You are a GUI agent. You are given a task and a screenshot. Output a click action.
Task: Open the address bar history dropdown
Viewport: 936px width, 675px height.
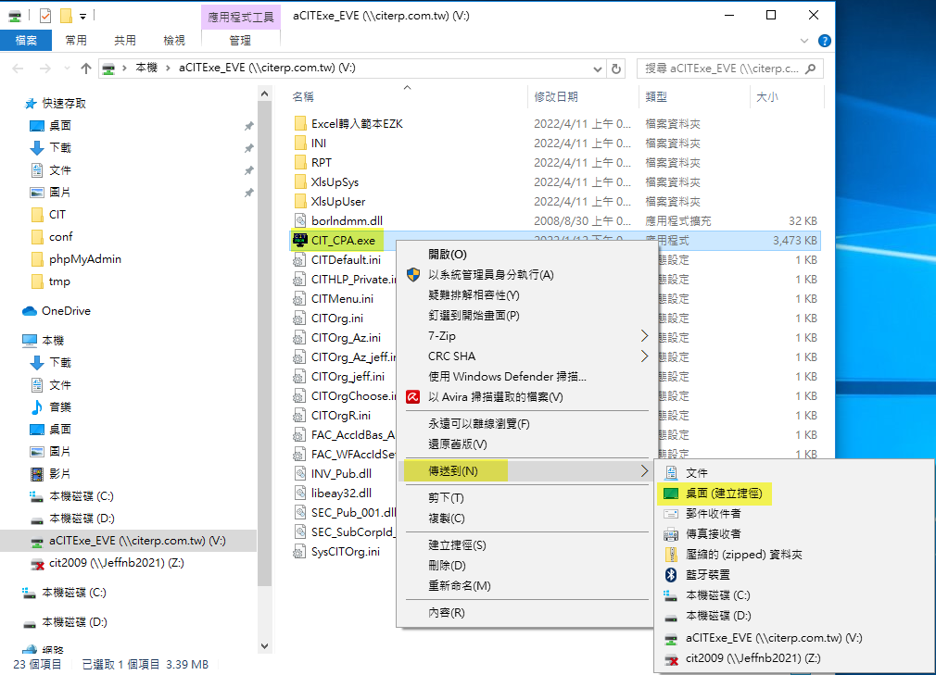click(596, 69)
